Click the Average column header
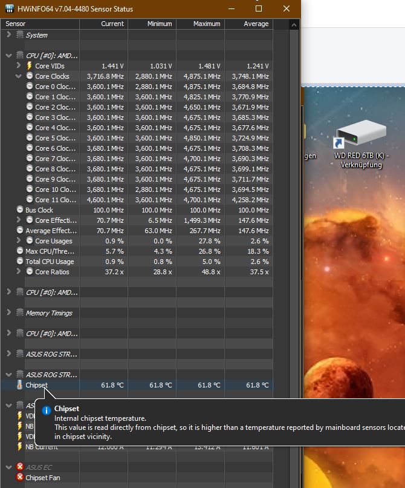 click(x=249, y=24)
